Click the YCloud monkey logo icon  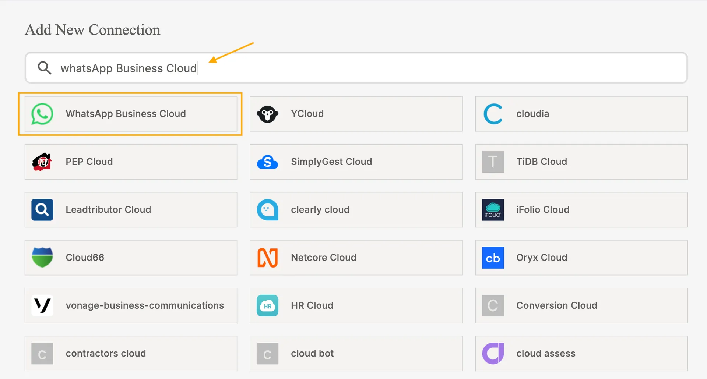click(x=267, y=114)
